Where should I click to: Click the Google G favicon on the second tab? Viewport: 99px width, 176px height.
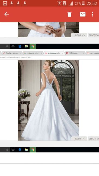tap(25, 53)
